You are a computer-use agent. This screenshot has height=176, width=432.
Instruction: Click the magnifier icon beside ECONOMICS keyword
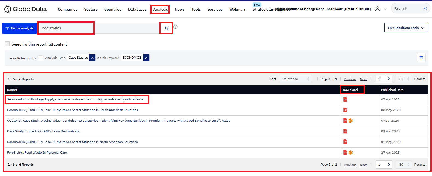click(x=166, y=28)
